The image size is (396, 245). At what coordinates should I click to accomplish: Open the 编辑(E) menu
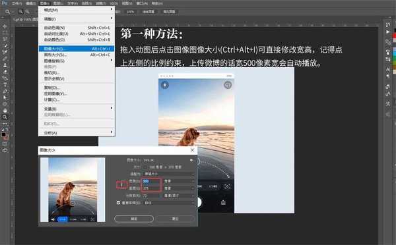(31, 3)
